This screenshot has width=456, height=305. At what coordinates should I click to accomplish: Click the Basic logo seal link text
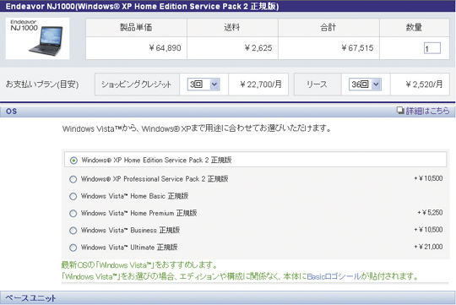(x=334, y=276)
